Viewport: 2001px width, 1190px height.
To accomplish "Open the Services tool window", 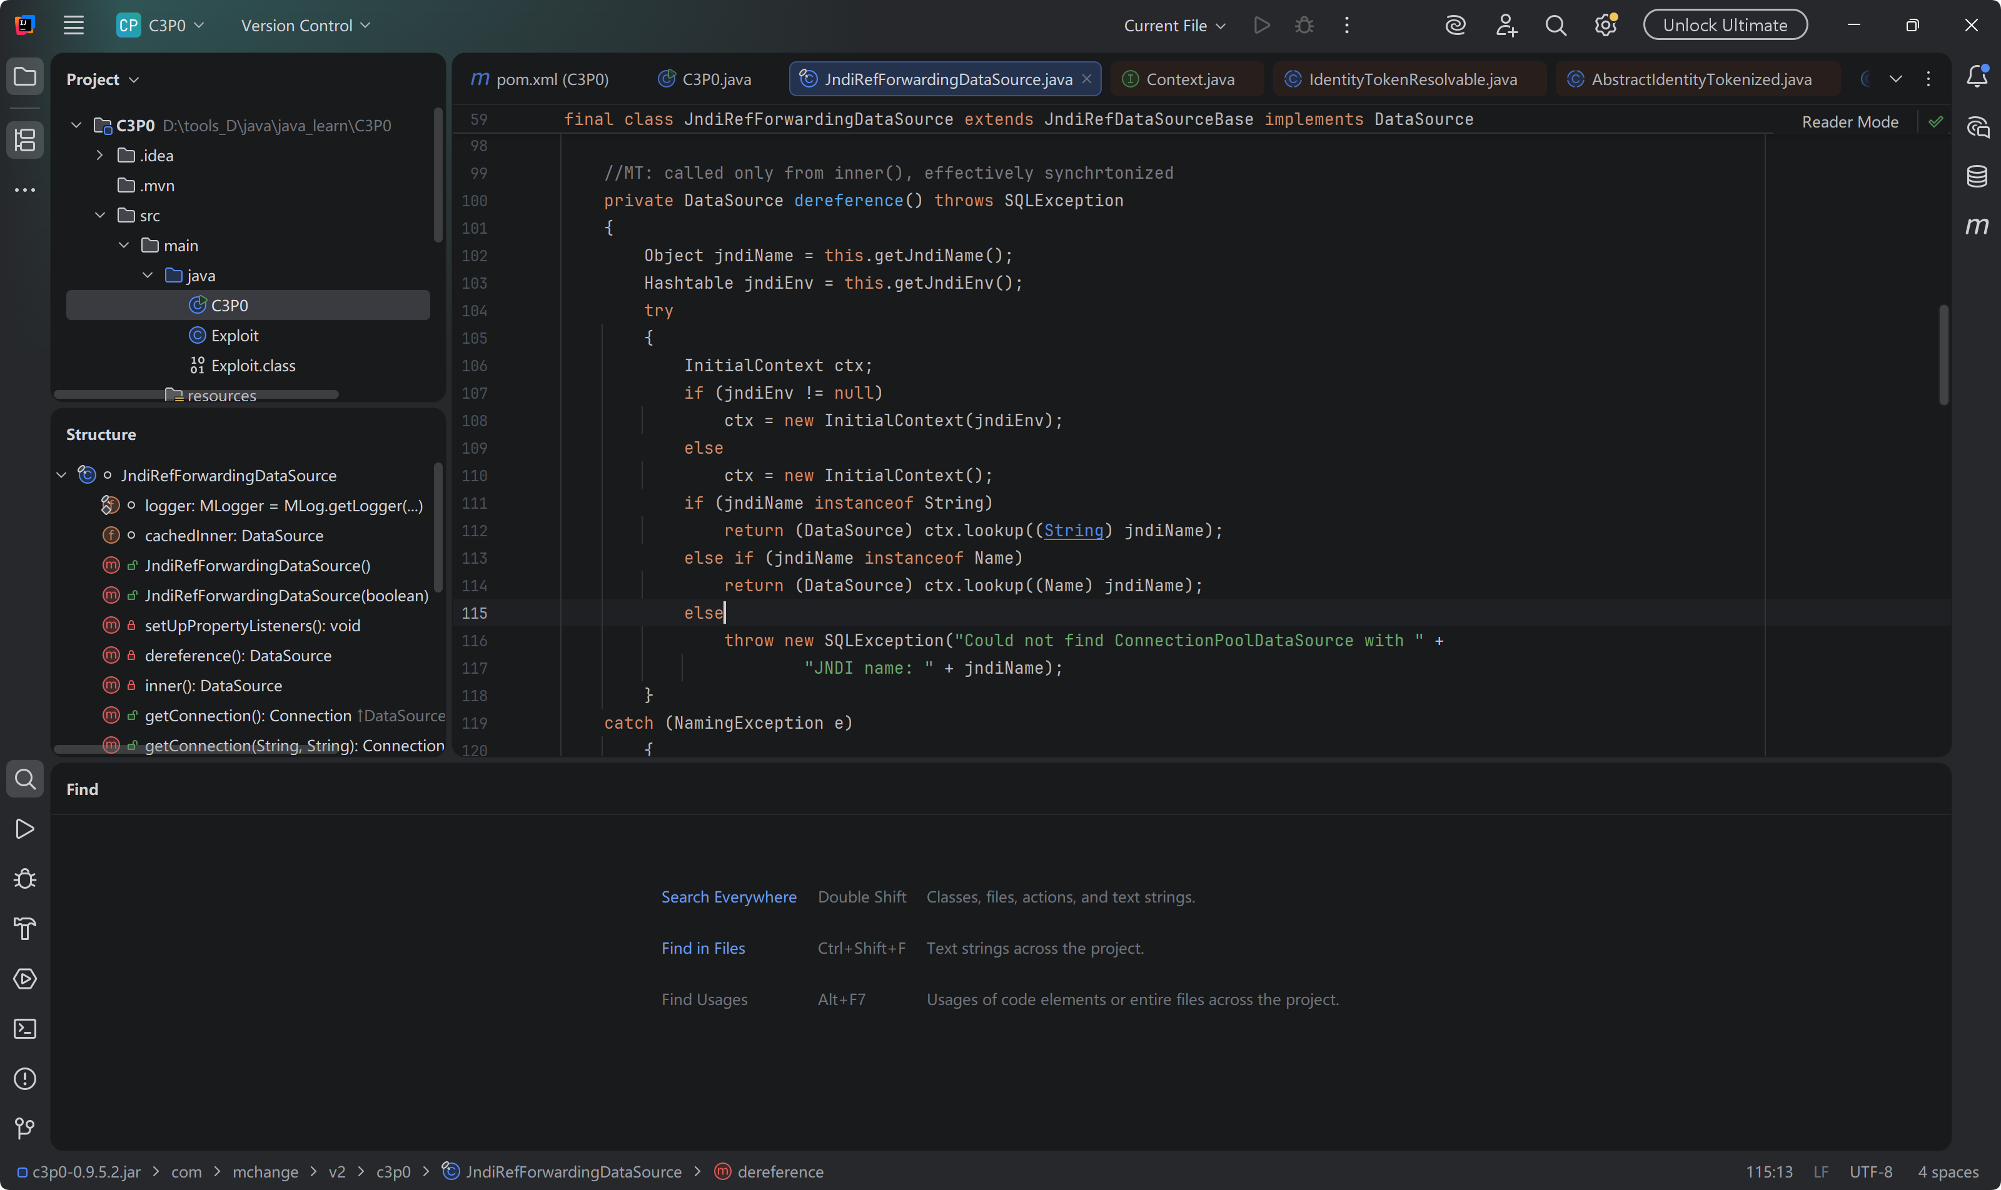I will (x=25, y=978).
